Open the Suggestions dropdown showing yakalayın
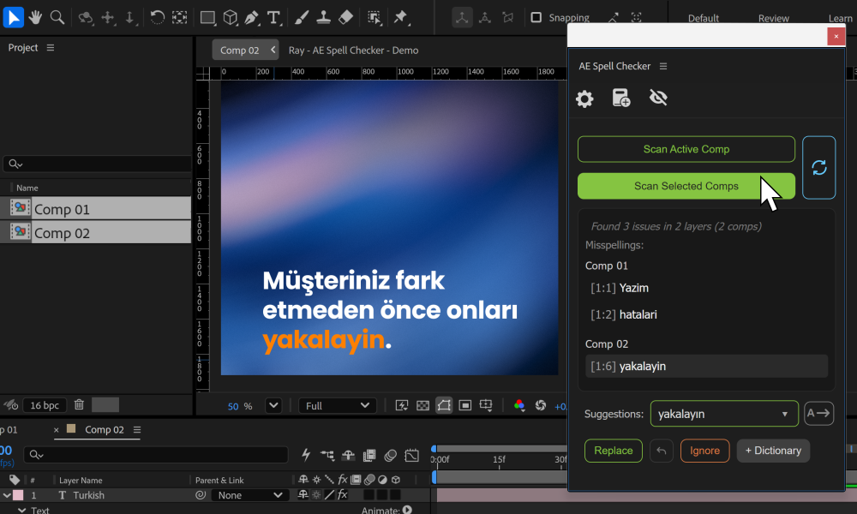 click(724, 414)
